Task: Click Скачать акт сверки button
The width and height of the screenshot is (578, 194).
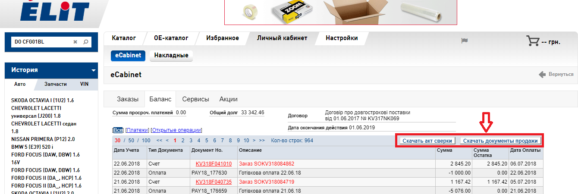Action: click(427, 141)
